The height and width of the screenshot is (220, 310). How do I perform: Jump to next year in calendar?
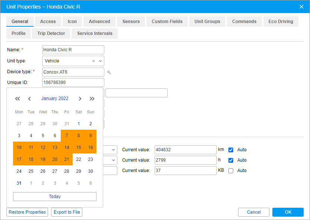(92, 98)
